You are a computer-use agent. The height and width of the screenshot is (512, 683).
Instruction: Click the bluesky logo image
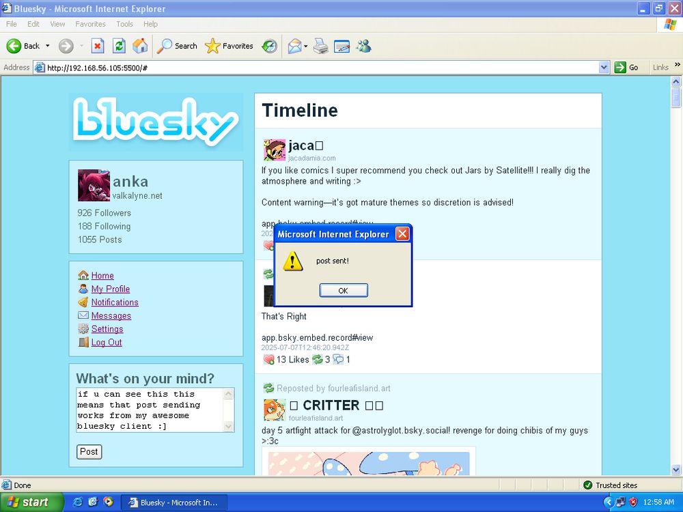[156, 122]
